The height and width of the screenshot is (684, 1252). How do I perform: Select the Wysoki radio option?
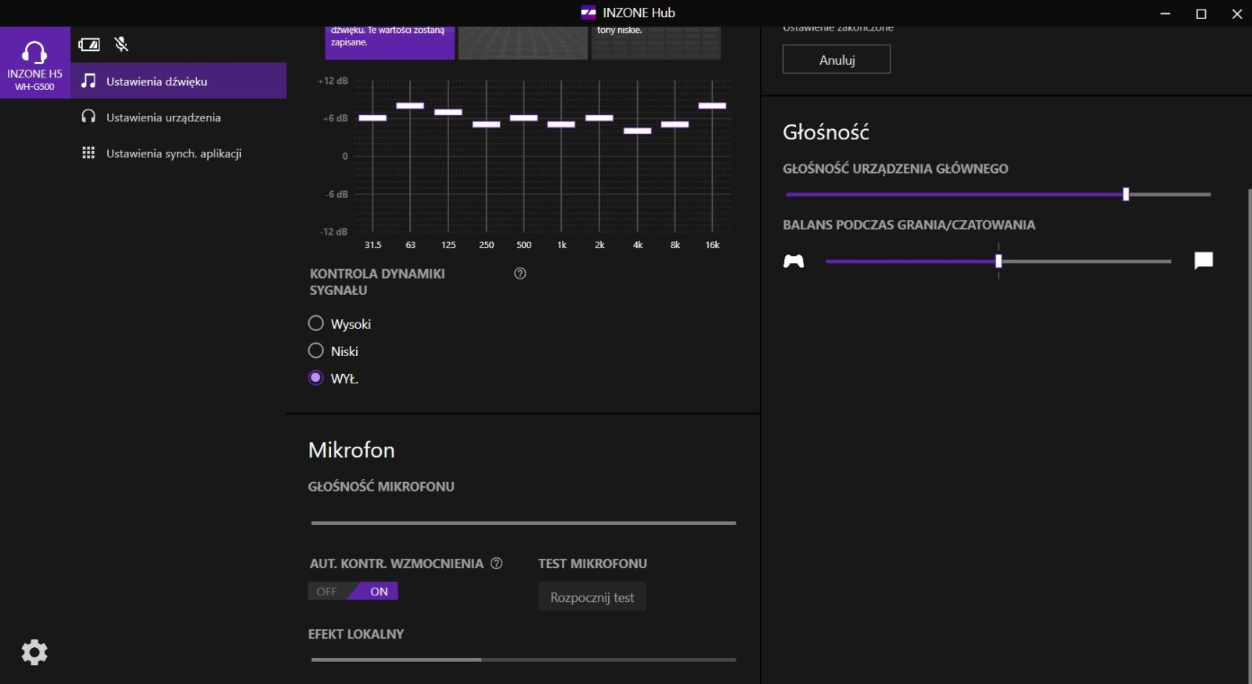(x=316, y=323)
